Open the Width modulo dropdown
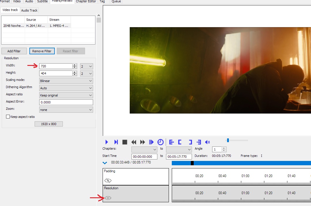This screenshot has height=206, width=311. pyautogui.click(x=86, y=66)
